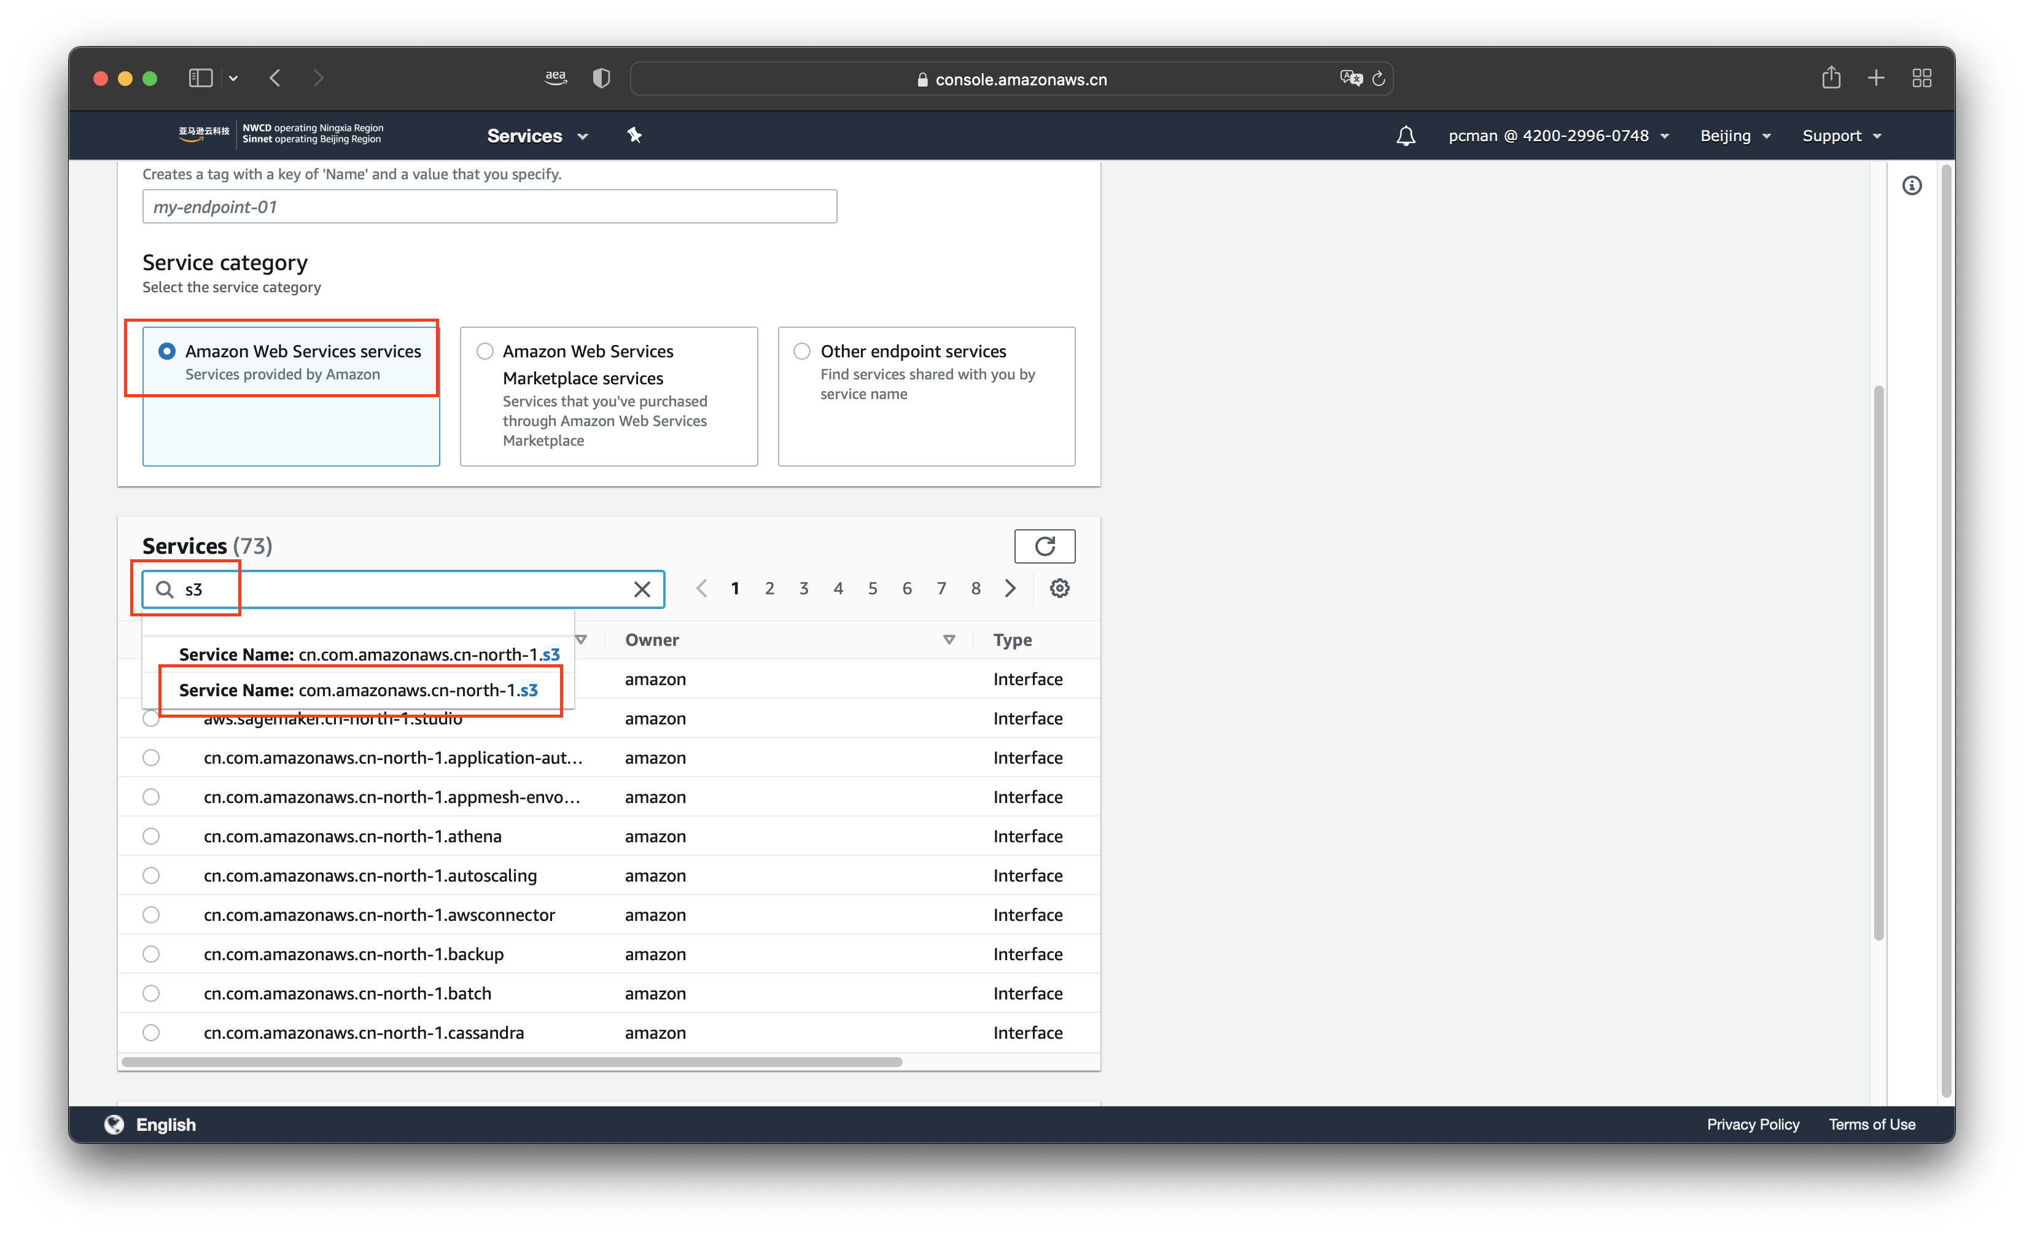Open the Terms of Use link
This screenshot has height=1234, width=2024.
pos(1872,1124)
